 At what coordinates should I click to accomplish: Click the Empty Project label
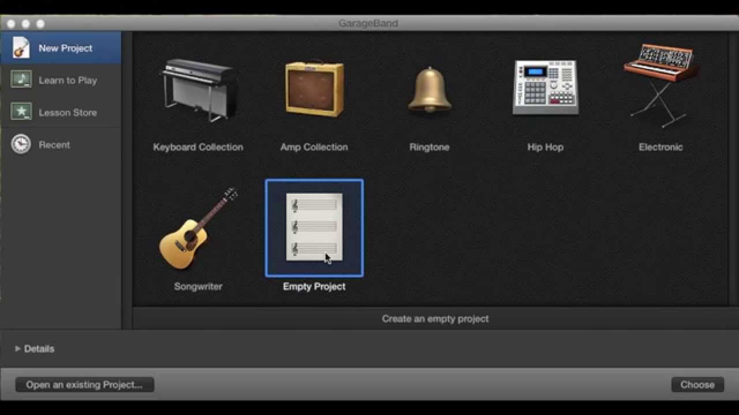[x=314, y=286]
